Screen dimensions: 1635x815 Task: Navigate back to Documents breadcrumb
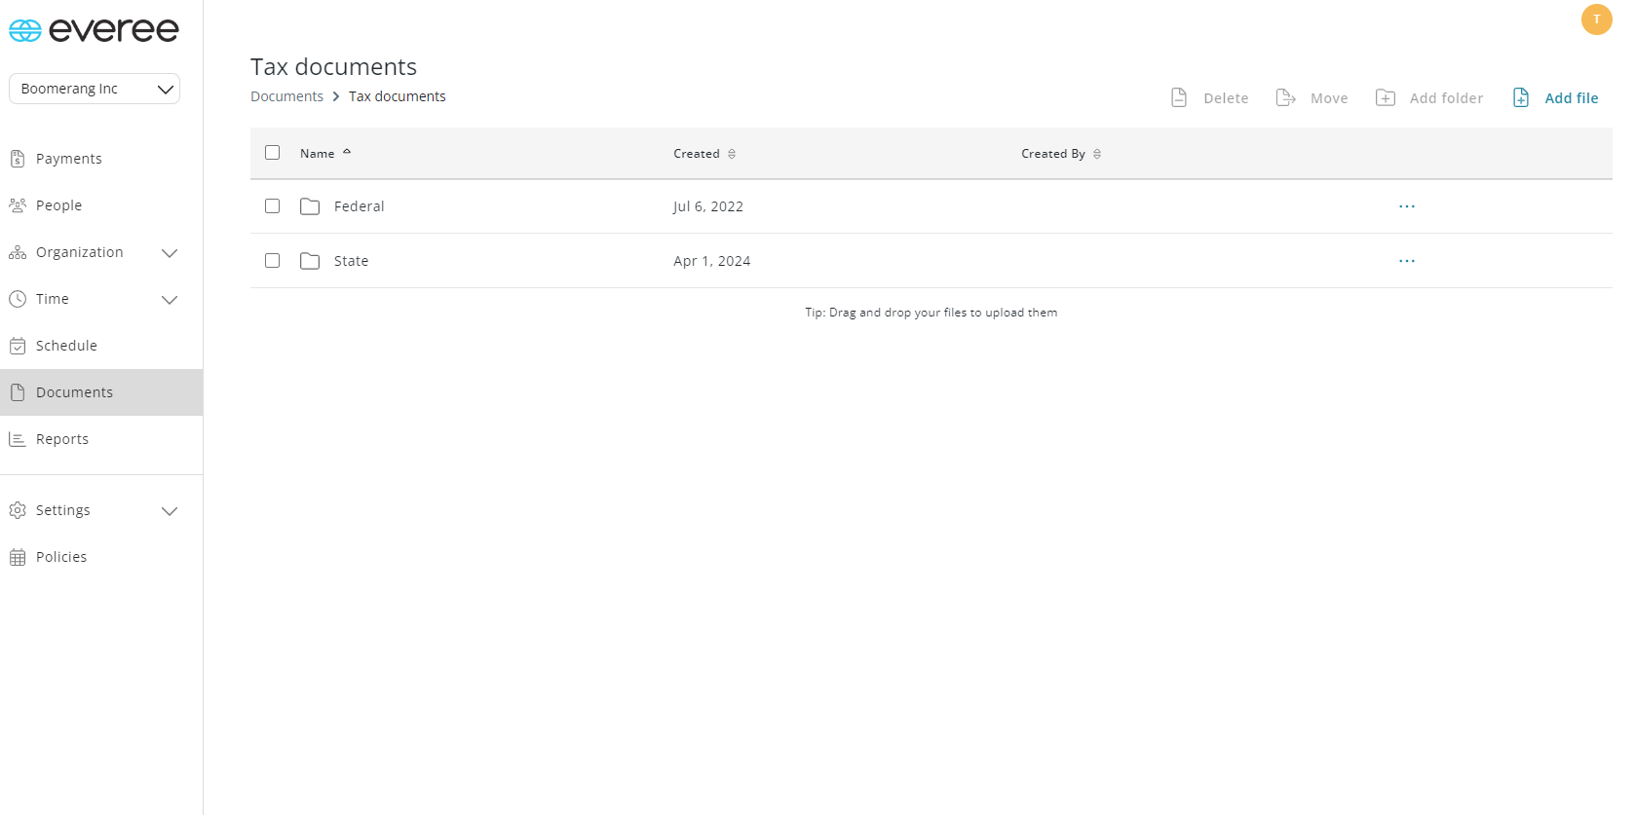(286, 96)
